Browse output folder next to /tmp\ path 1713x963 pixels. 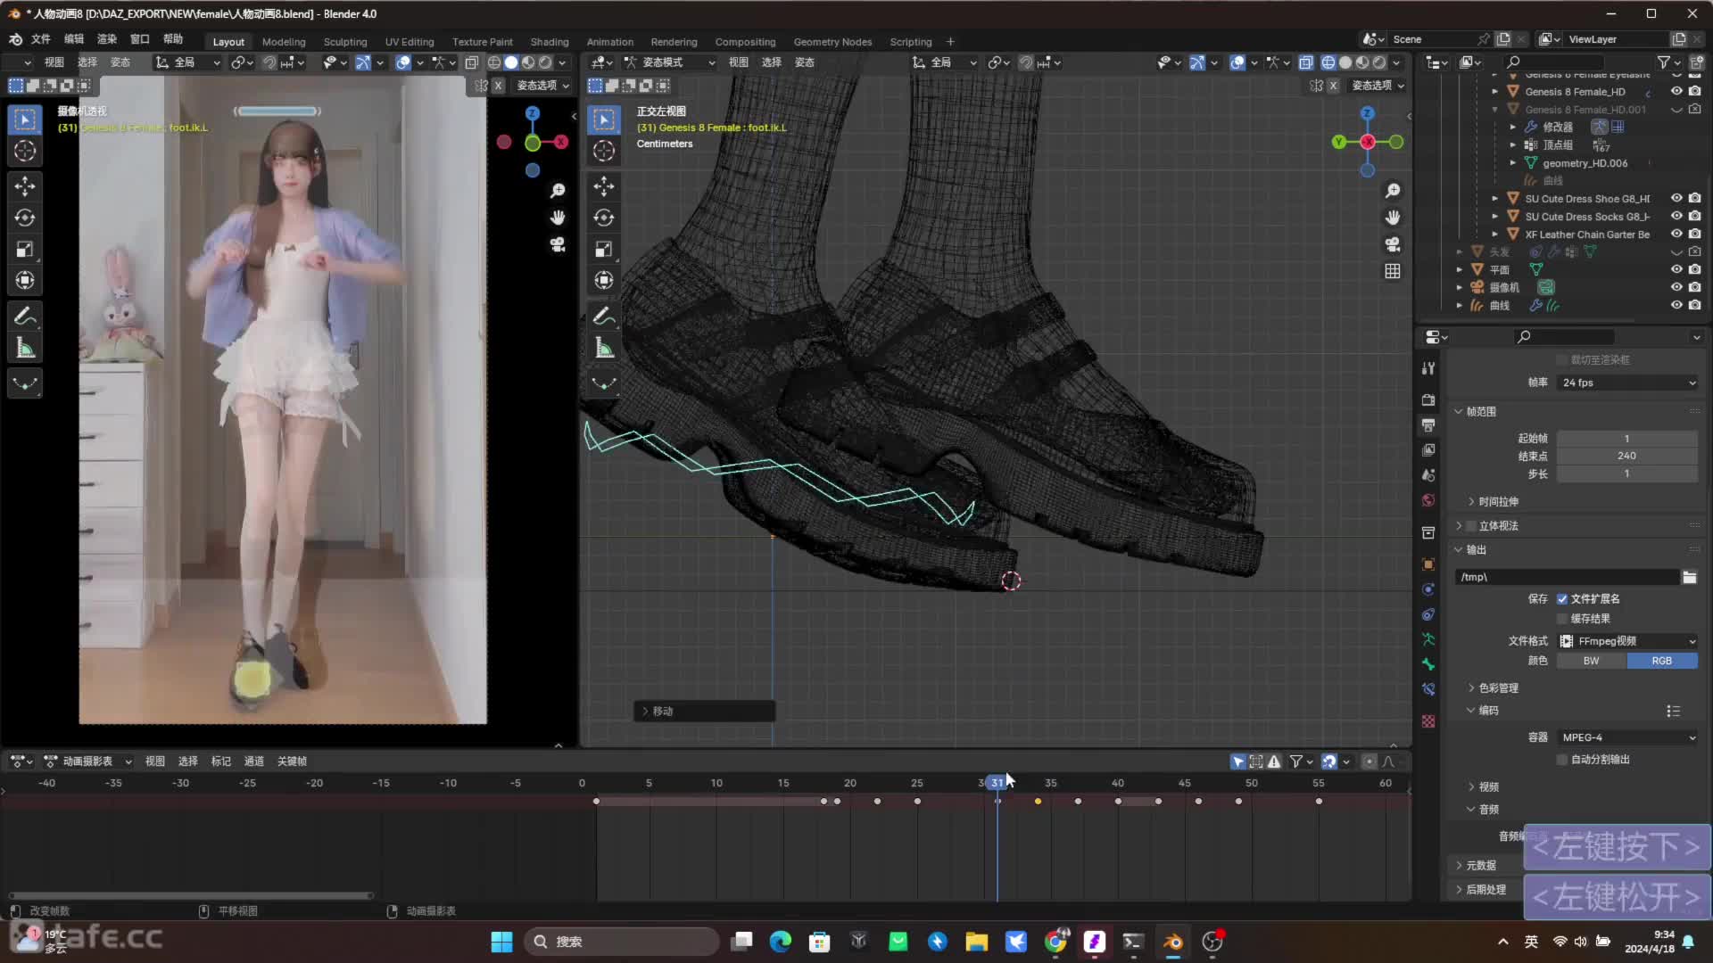[x=1689, y=577]
